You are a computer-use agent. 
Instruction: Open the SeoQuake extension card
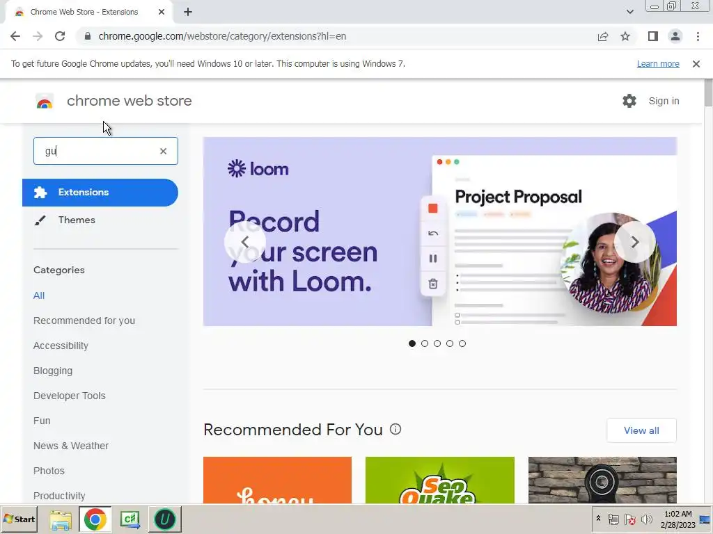point(440,480)
